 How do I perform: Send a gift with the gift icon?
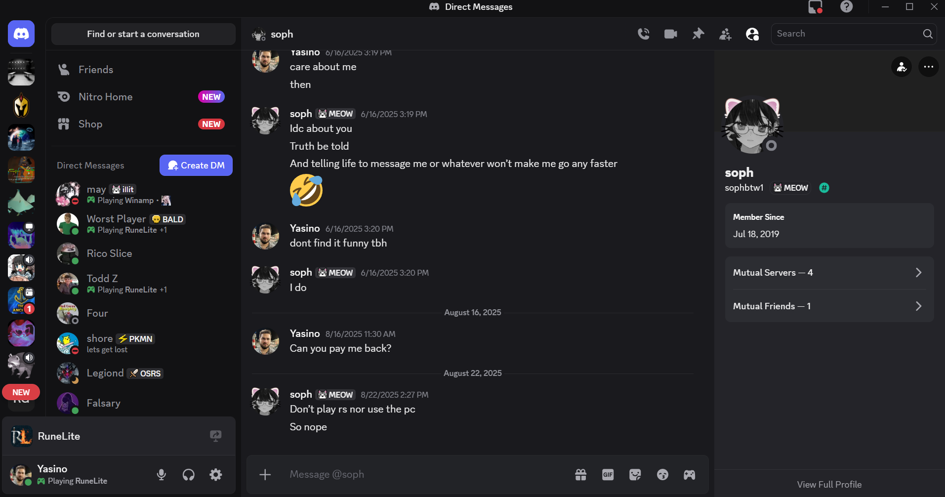click(580, 475)
